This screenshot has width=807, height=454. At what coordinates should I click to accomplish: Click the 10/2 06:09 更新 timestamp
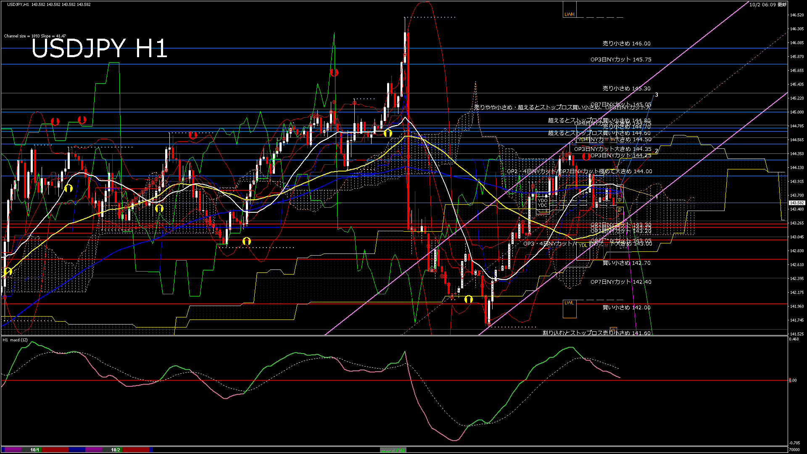coord(768,5)
